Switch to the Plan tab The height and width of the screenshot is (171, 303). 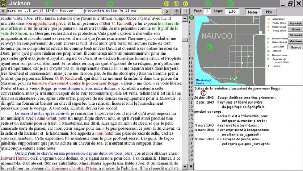(x=269, y=12)
